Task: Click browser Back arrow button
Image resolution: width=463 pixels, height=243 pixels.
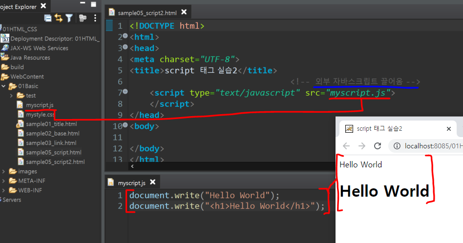Action: point(346,146)
